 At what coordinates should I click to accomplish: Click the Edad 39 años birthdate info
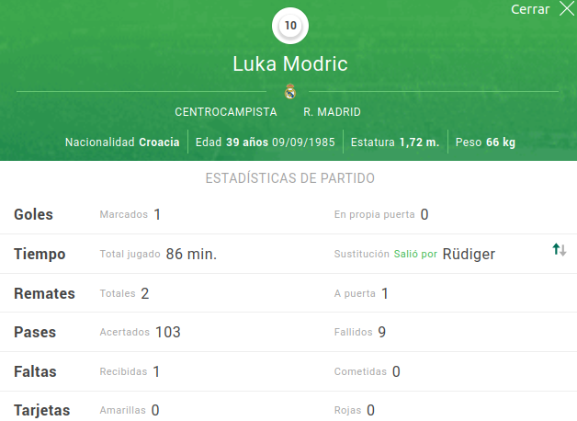pyautogui.click(x=266, y=142)
